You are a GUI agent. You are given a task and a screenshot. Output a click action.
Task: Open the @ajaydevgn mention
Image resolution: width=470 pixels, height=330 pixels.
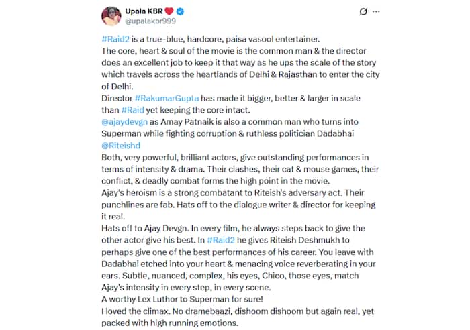[126, 120]
